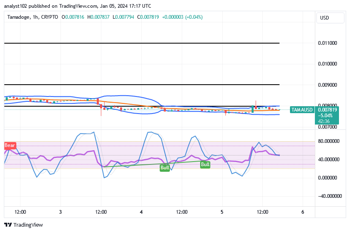Click the date label 4 on time axis
Screen dimensions: 350x232
tap(141, 212)
